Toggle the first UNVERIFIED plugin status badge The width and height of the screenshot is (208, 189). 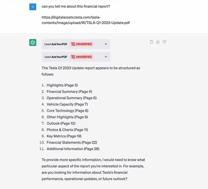[x=81, y=44]
